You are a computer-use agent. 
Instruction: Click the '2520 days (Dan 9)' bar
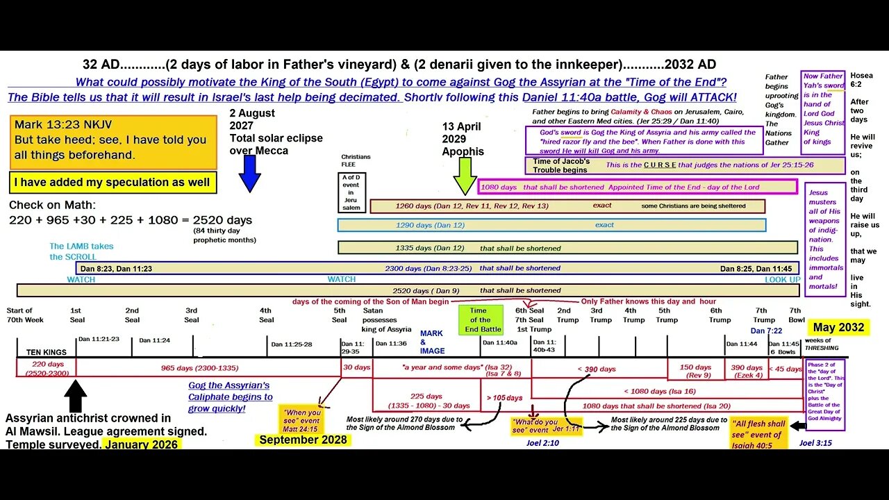[x=409, y=290]
